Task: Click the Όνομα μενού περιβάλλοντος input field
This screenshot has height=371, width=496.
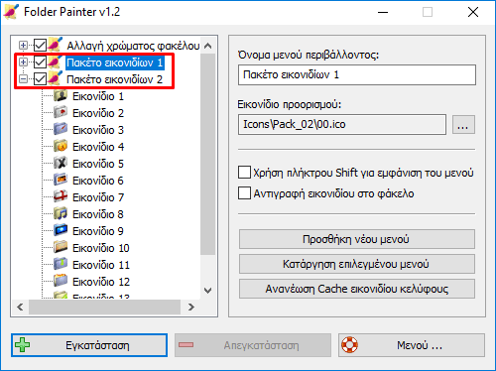Action: (x=357, y=75)
